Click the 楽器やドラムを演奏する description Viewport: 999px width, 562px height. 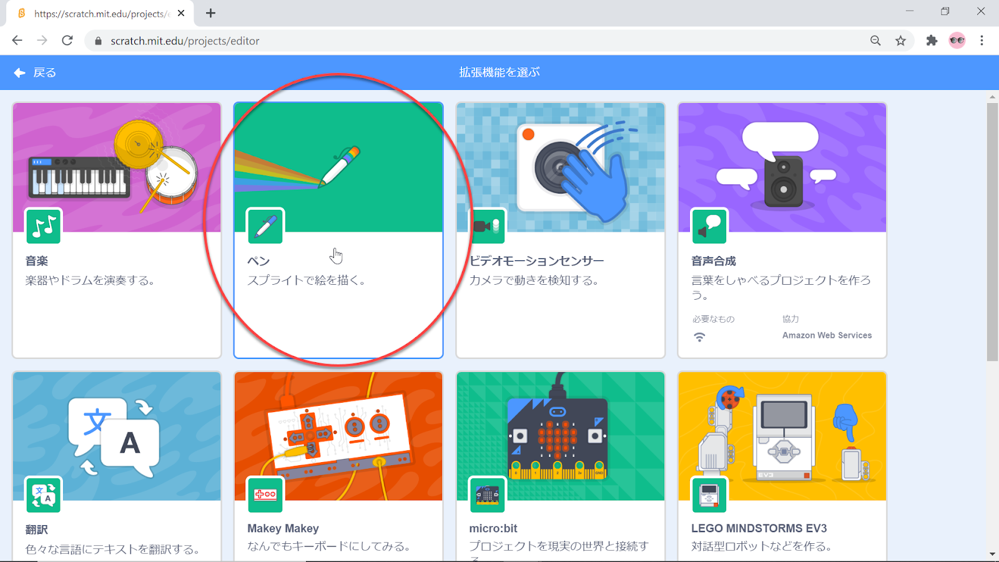(90, 280)
